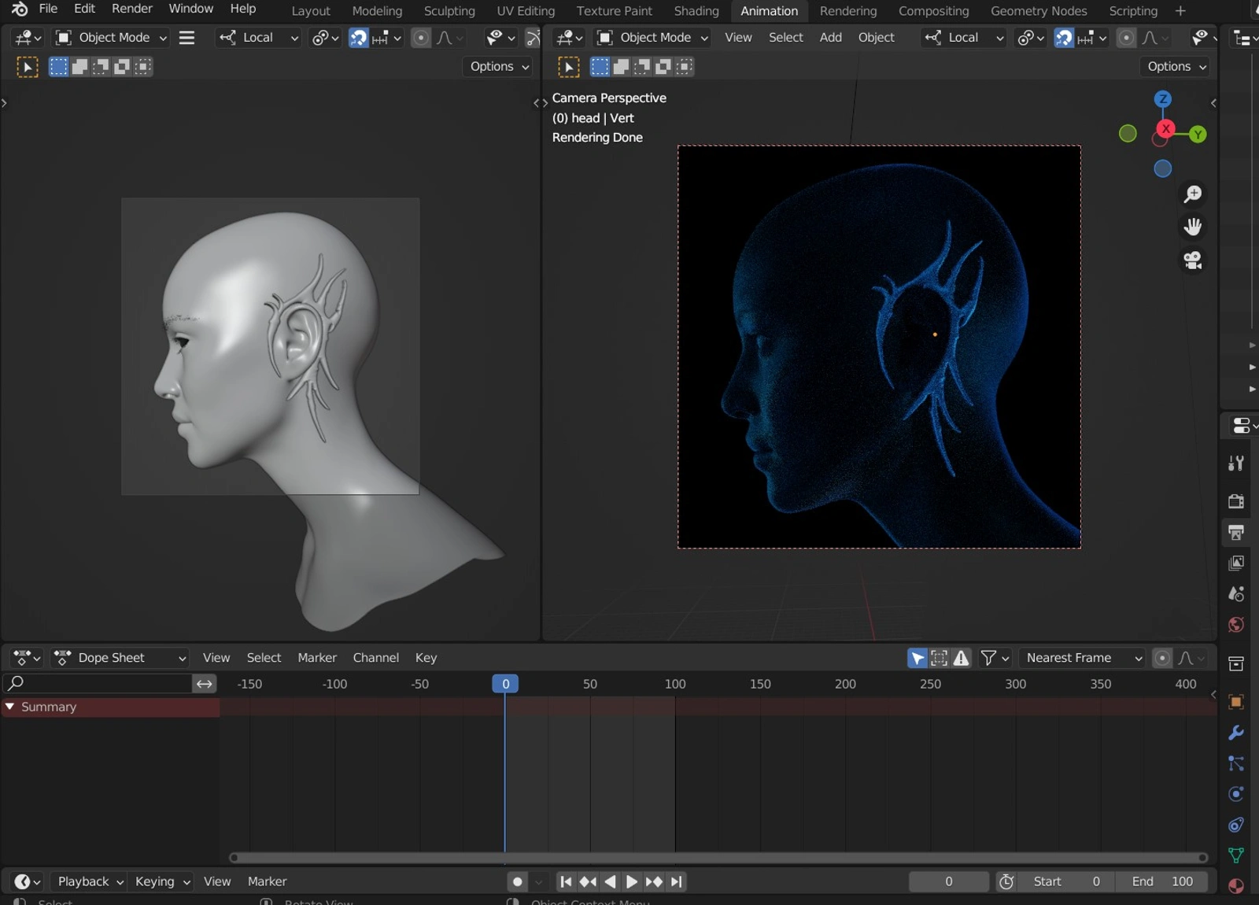Collapse the Summary channel row

coord(10,707)
